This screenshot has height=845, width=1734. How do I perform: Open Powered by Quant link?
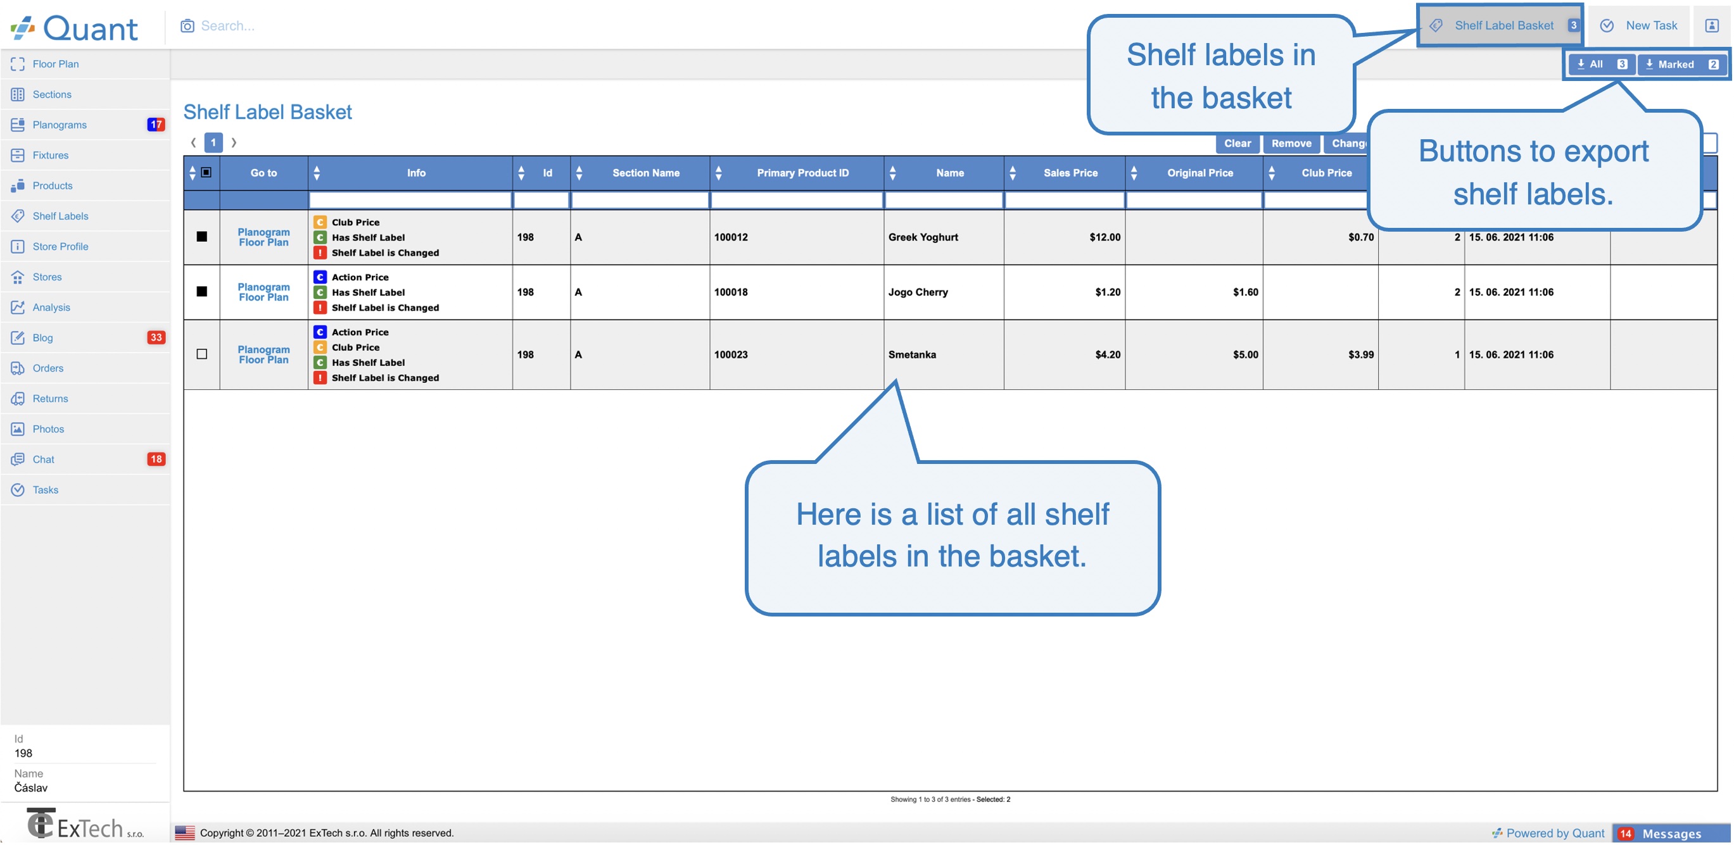click(1548, 833)
